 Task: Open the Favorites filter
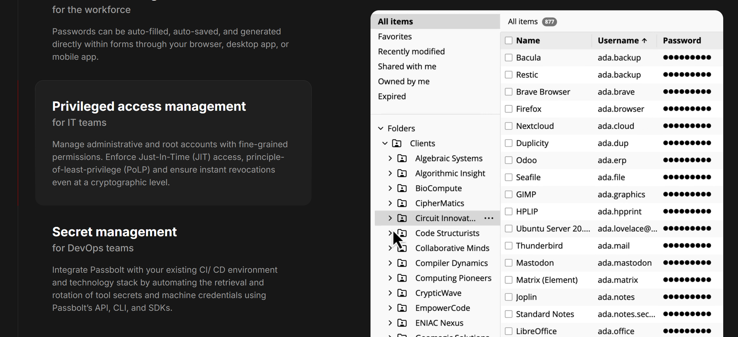395,37
